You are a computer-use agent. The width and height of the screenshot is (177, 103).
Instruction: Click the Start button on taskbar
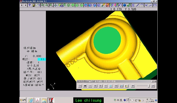[23, 100]
